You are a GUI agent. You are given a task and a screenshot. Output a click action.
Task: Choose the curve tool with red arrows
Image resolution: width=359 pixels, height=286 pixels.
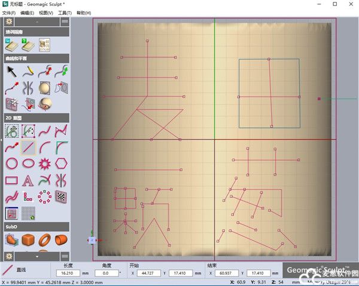(x=45, y=71)
